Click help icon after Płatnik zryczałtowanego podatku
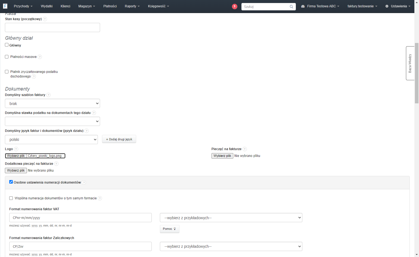Image resolution: width=419 pixels, height=257 pixels. [x=34, y=76]
